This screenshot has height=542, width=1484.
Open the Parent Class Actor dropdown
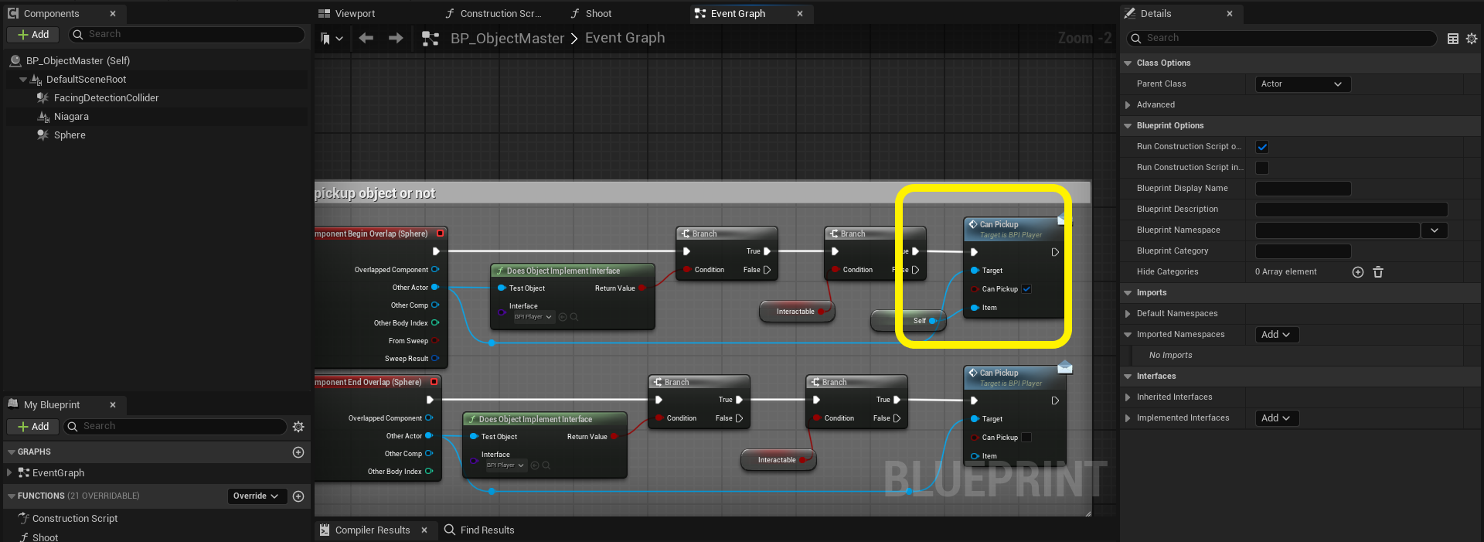(1303, 84)
